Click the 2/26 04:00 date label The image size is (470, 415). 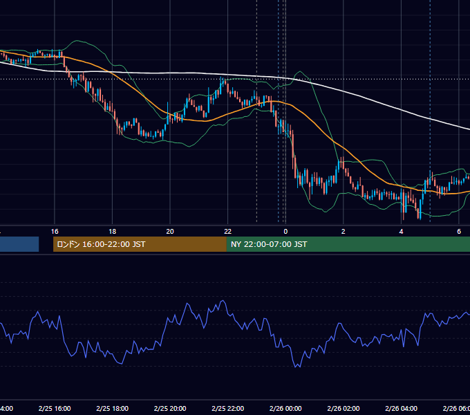[401, 408]
